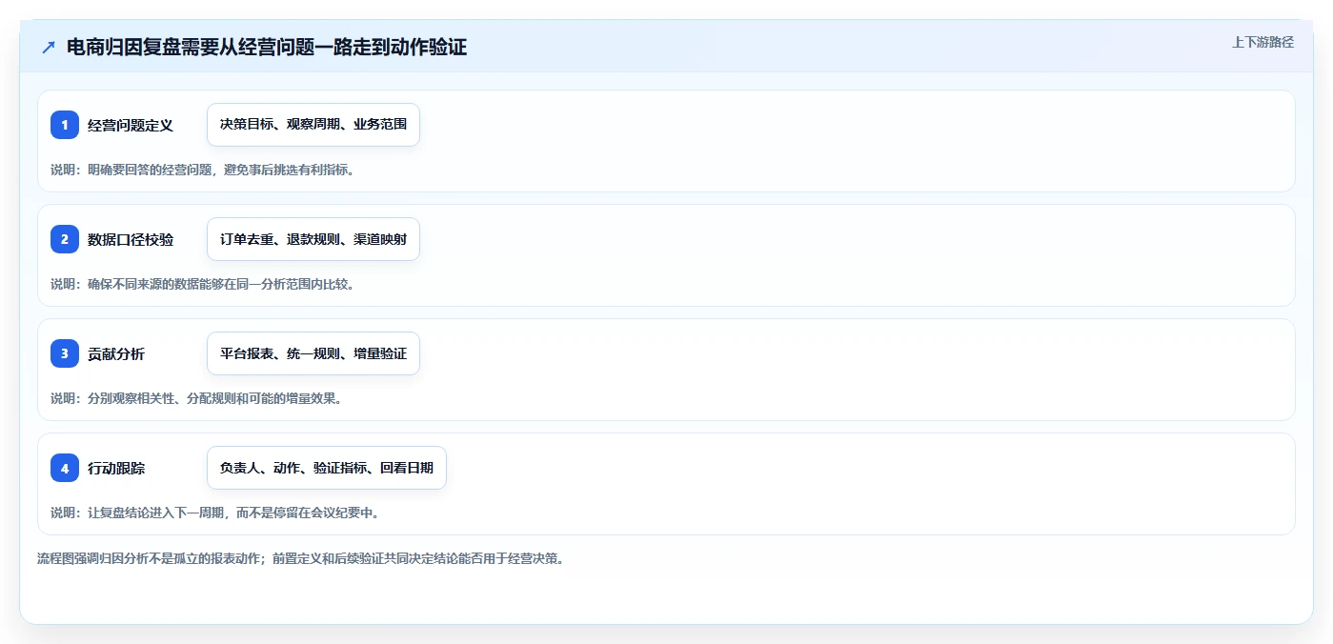Click the 负责人、动作、验证指标、回看日期 chip
Screen dimensions: 1333x644
[327, 468]
